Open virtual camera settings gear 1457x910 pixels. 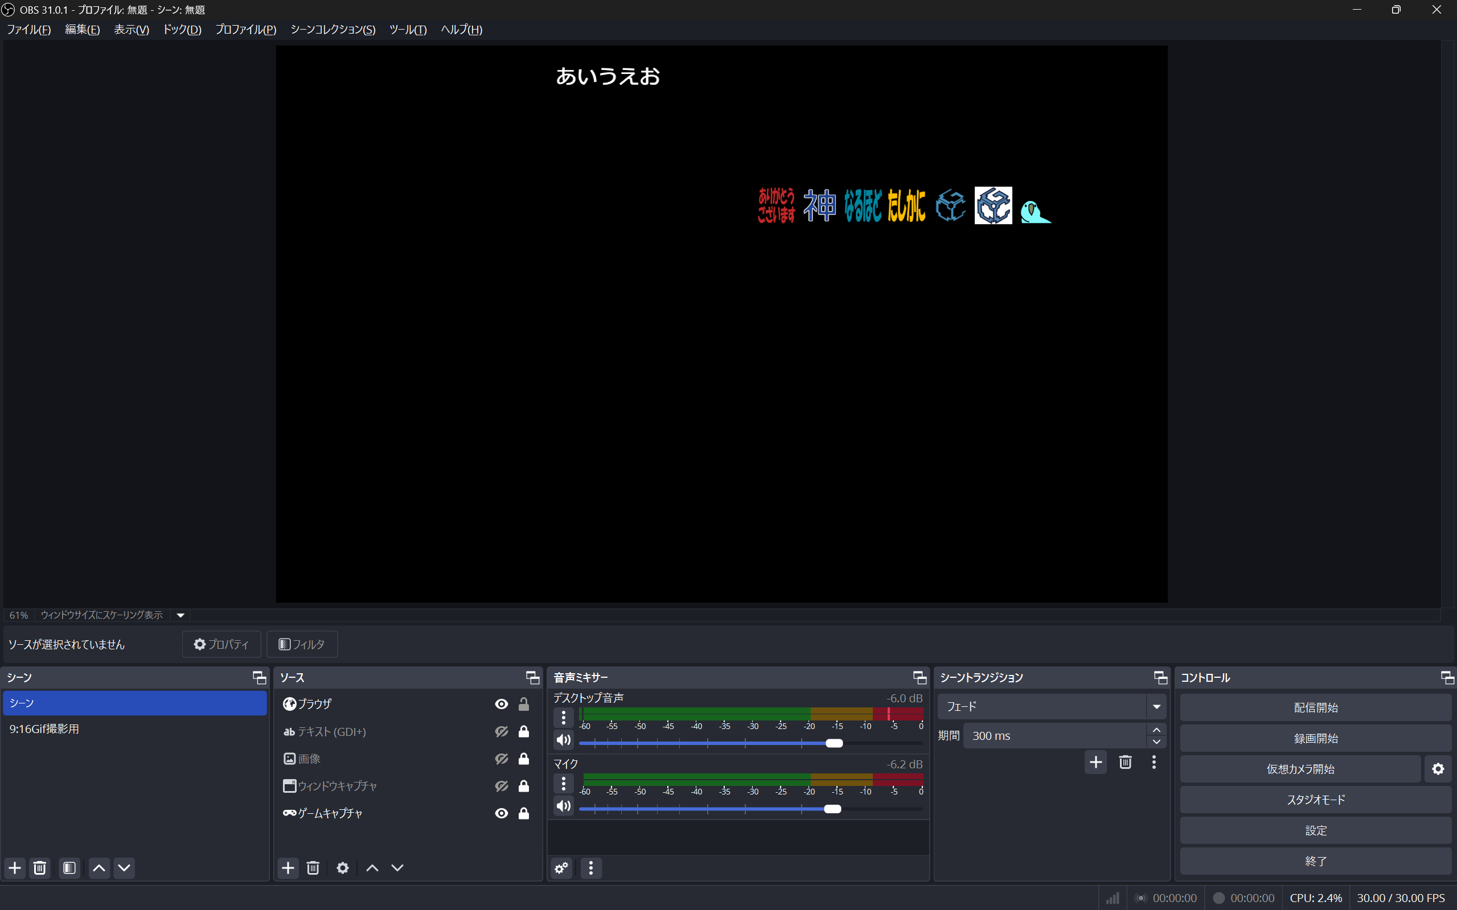point(1438,769)
